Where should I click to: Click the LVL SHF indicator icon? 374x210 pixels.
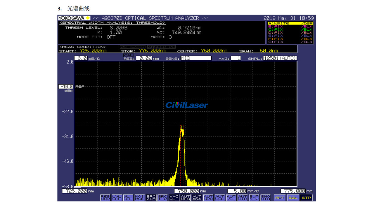(x=117, y=197)
